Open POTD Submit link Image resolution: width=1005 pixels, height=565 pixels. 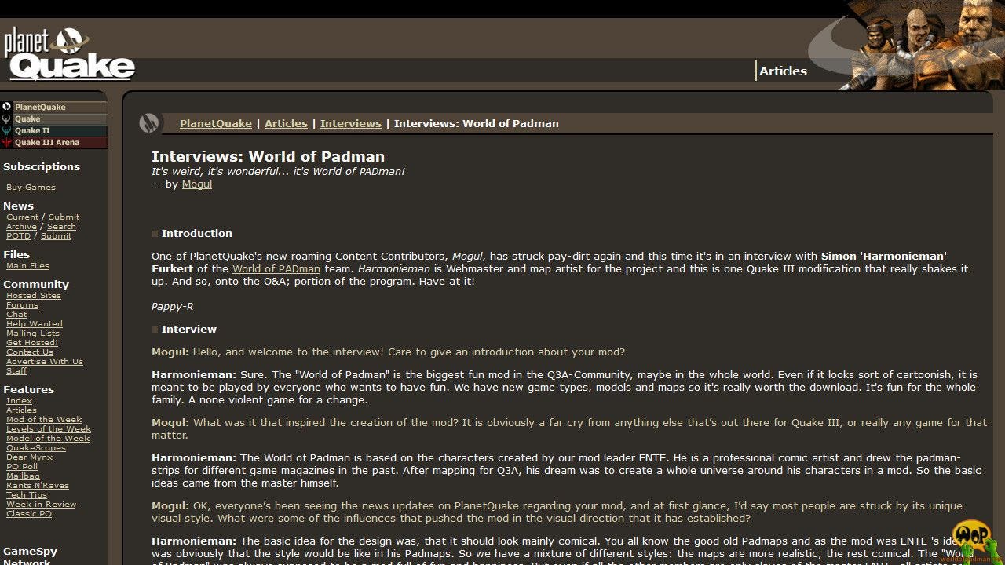56,235
